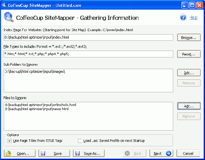Reset the file types to include

click(x=189, y=54)
